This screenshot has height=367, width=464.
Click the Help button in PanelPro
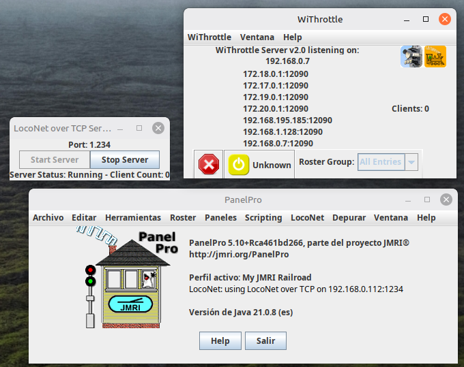[x=220, y=340]
